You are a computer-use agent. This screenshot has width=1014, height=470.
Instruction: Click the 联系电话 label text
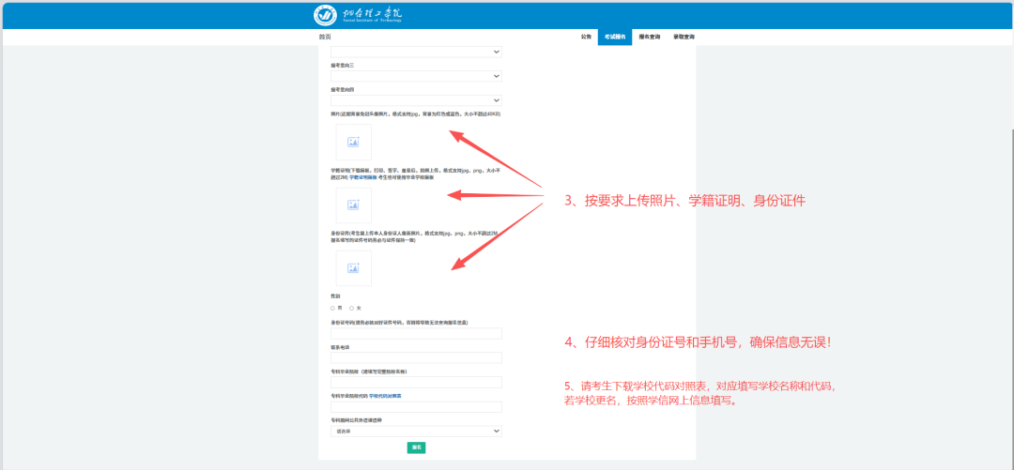click(x=340, y=347)
